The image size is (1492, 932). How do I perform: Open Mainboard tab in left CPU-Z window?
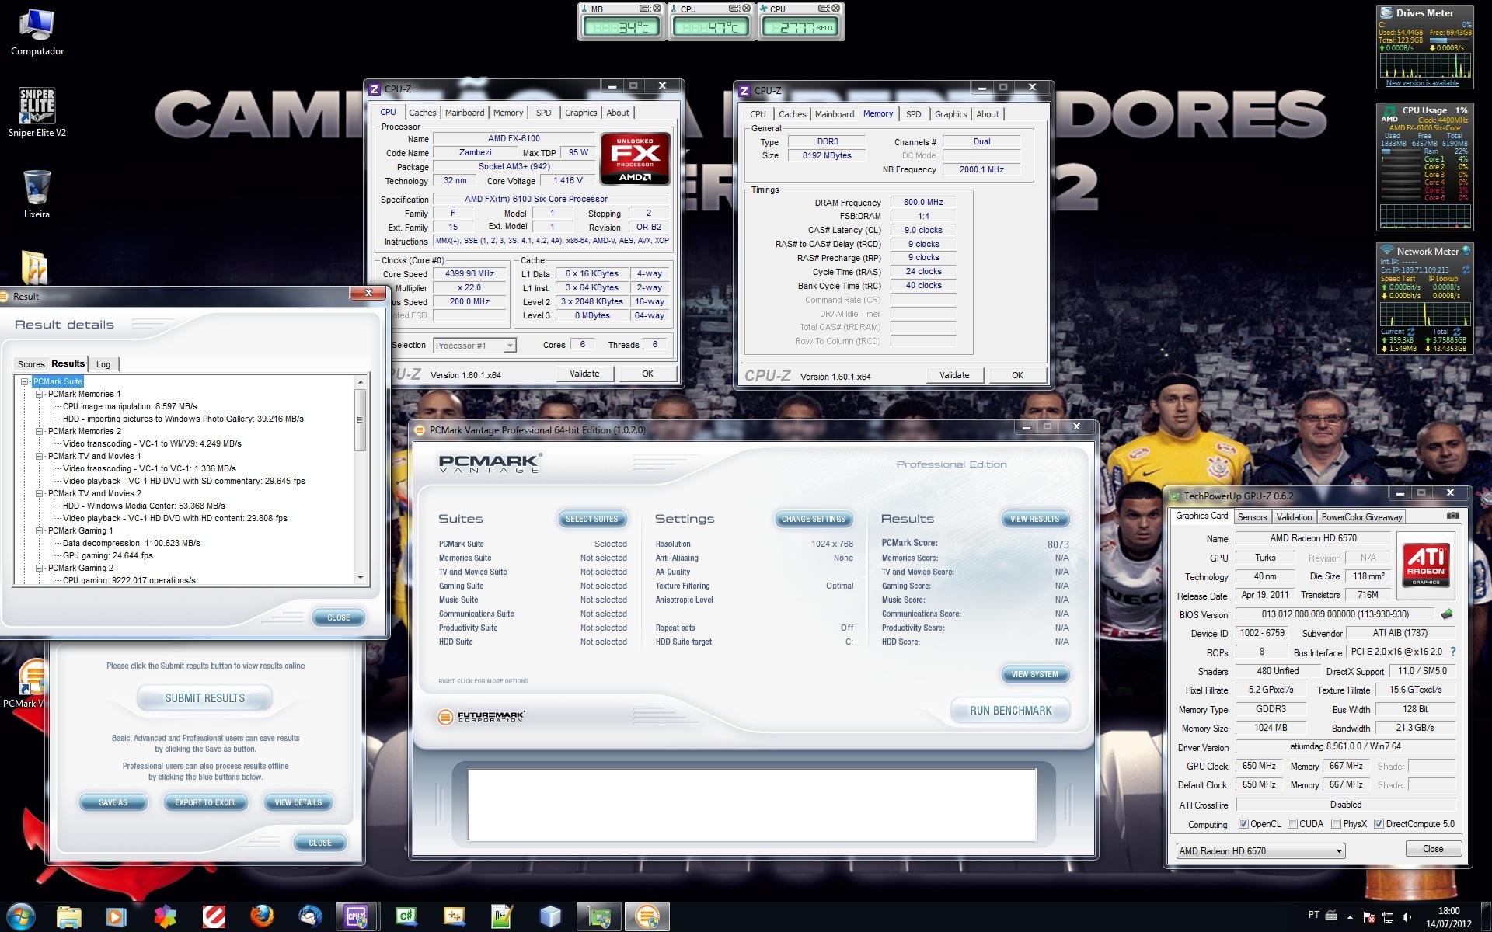[465, 113]
